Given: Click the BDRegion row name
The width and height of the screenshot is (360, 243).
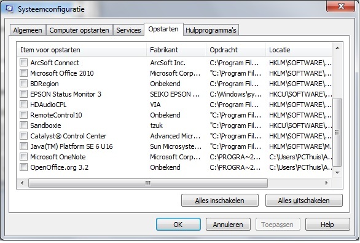Looking at the screenshot, I should click(44, 84).
